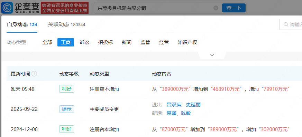The height and width of the screenshot is (137, 302).
Task: Click the 请输入 search field on the right
Action: pyautogui.click(x=291, y=24)
